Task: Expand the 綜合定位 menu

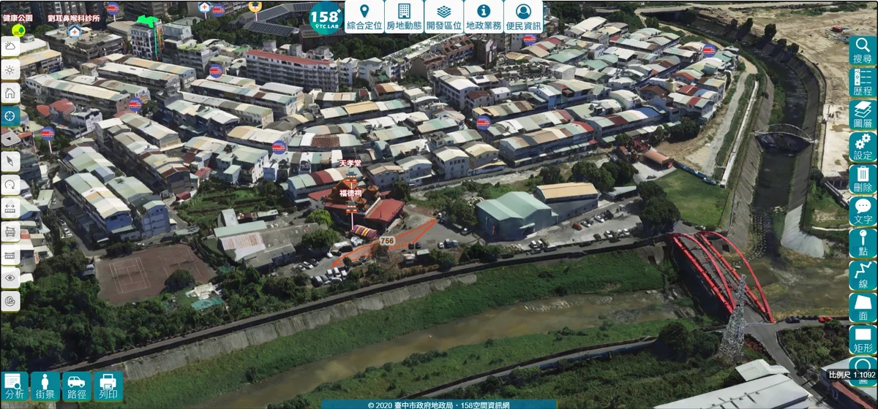Action: (x=364, y=17)
